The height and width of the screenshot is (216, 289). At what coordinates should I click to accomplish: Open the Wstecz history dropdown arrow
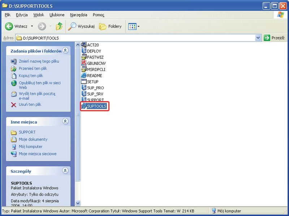[x=32, y=26]
